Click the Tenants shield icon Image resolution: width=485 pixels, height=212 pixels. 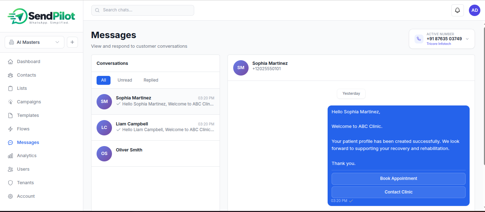click(x=10, y=183)
